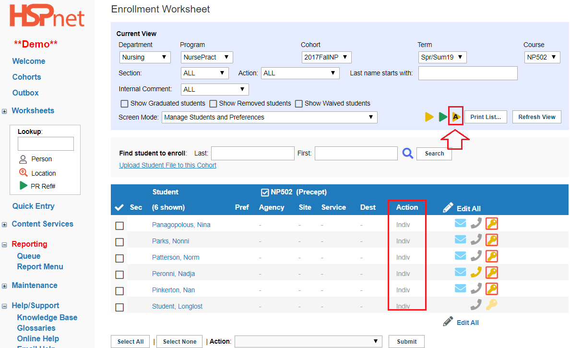Open Quick Entry in the sidebar
Screen dimensions: 570x348
pyautogui.click(x=34, y=206)
